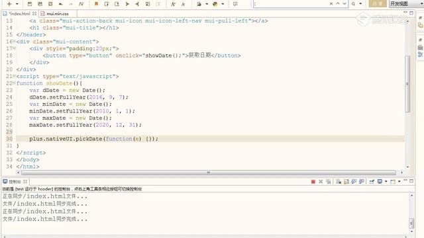
Task: Go to previous search result up arrow
Action: pos(338,3)
